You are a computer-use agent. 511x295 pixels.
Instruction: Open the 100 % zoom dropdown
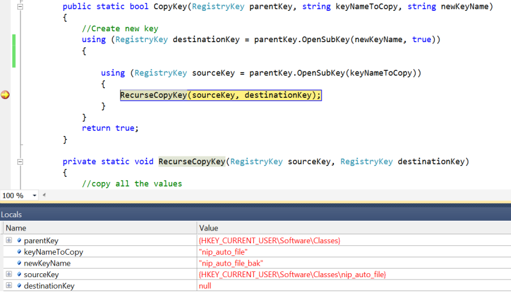[x=35, y=195]
